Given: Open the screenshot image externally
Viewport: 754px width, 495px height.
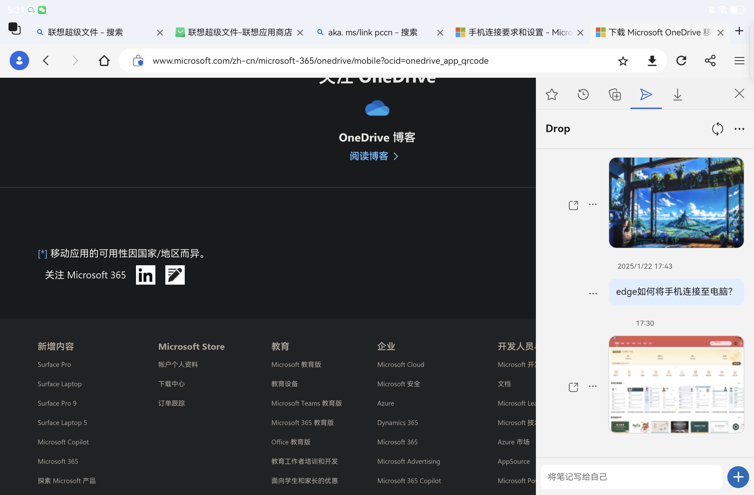Looking at the screenshot, I should coord(573,387).
